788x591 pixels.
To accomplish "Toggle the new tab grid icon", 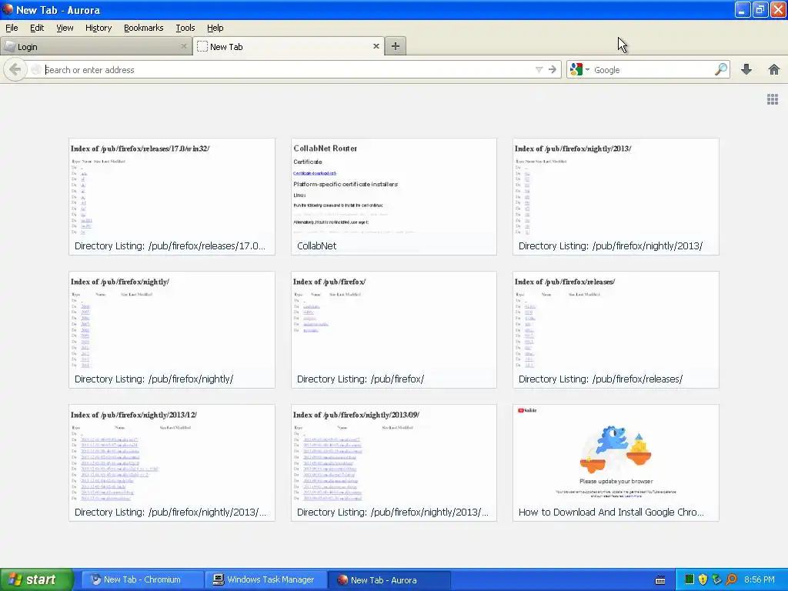I will [x=773, y=99].
